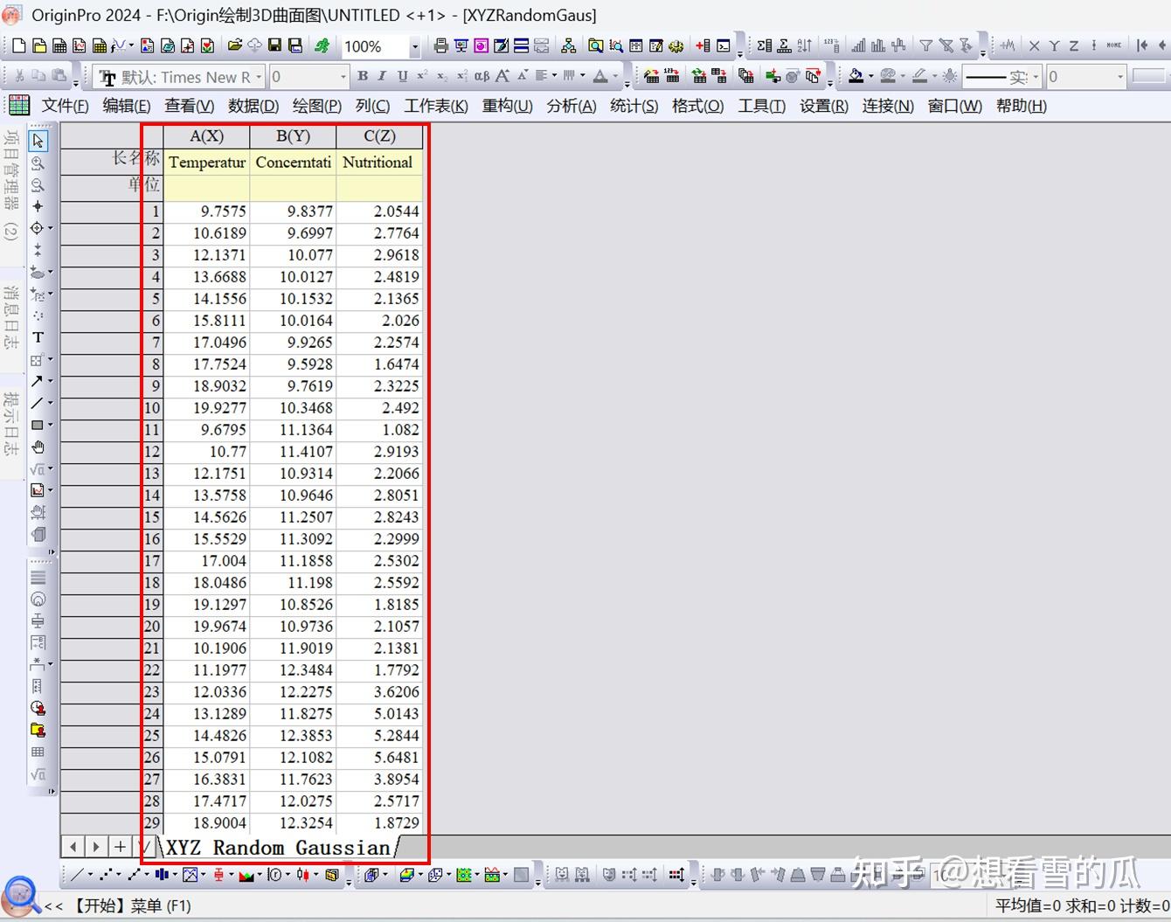Expand the line style dropdown
Viewport: 1171px width, 922px height.
[1036, 77]
